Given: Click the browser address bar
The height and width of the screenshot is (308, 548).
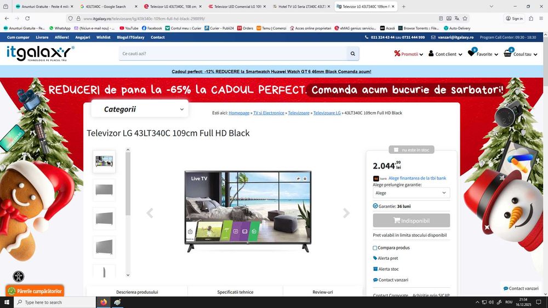Looking at the screenshot, I should 259,19.
